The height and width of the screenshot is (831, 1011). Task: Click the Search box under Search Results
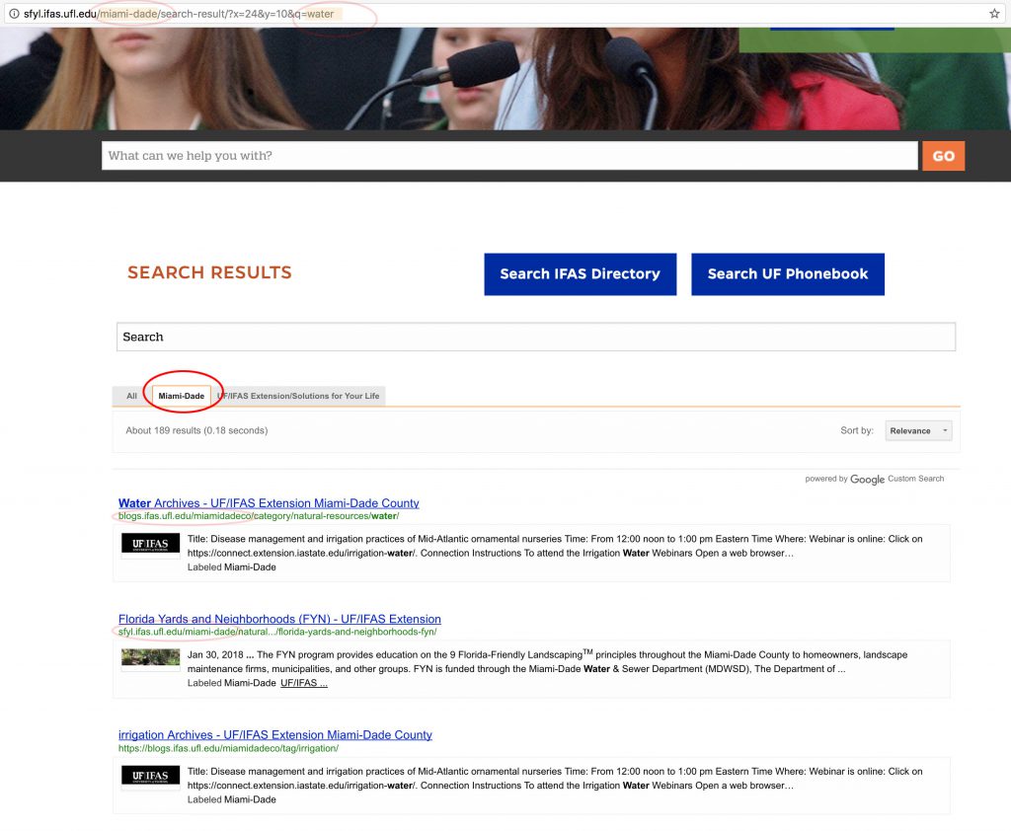coord(535,337)
